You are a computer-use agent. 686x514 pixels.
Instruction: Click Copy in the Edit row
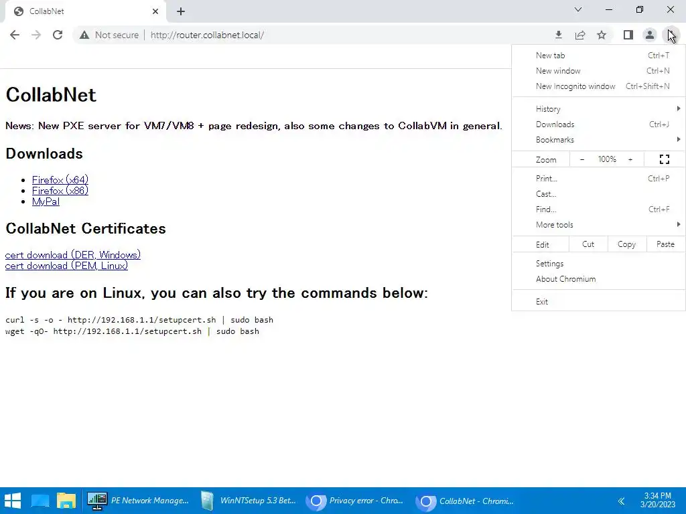(x=626, y=244)
